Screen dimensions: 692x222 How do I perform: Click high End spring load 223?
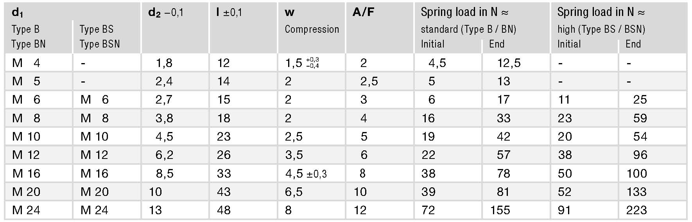pos(636,210)
